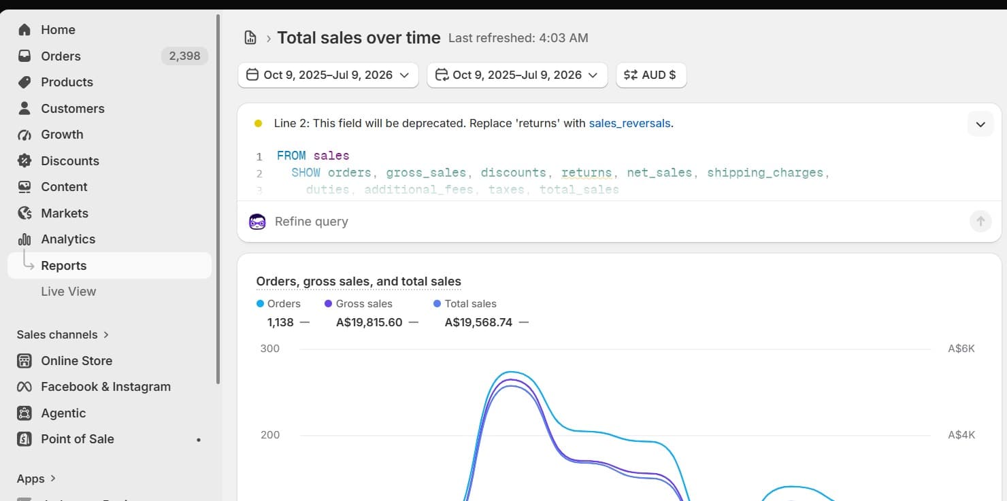Click the Orders legend color dot
The height and width of the screenshot is (501, 1007).
[x=261, y=304]
